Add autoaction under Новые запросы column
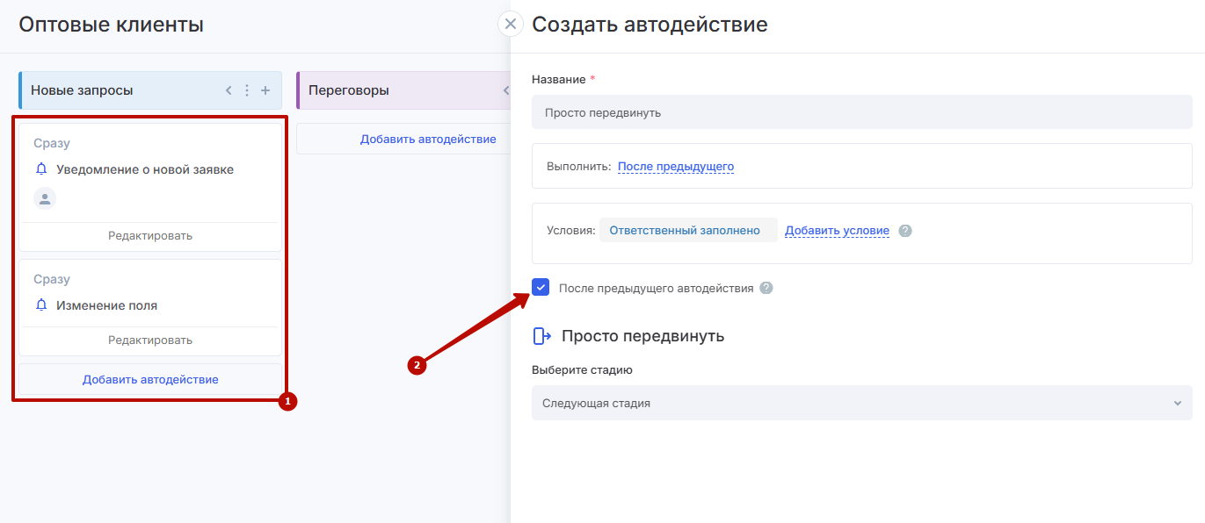The height and width of the screenshot is (523, 1205). (x=150, y=380)
